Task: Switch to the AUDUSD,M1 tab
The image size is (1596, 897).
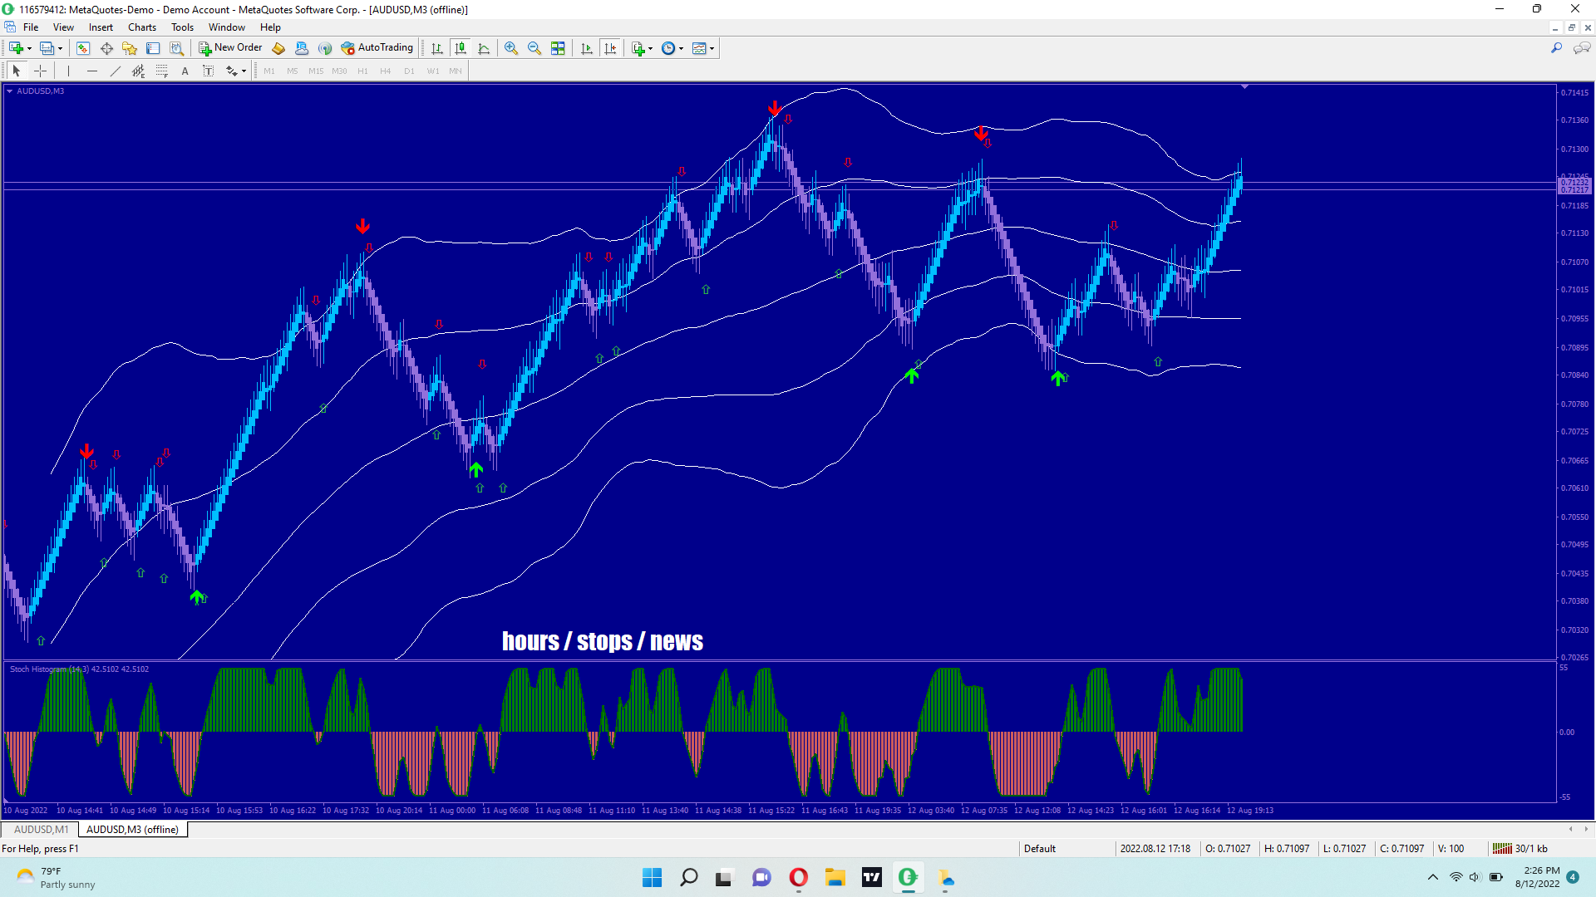Action: (41, 829)
